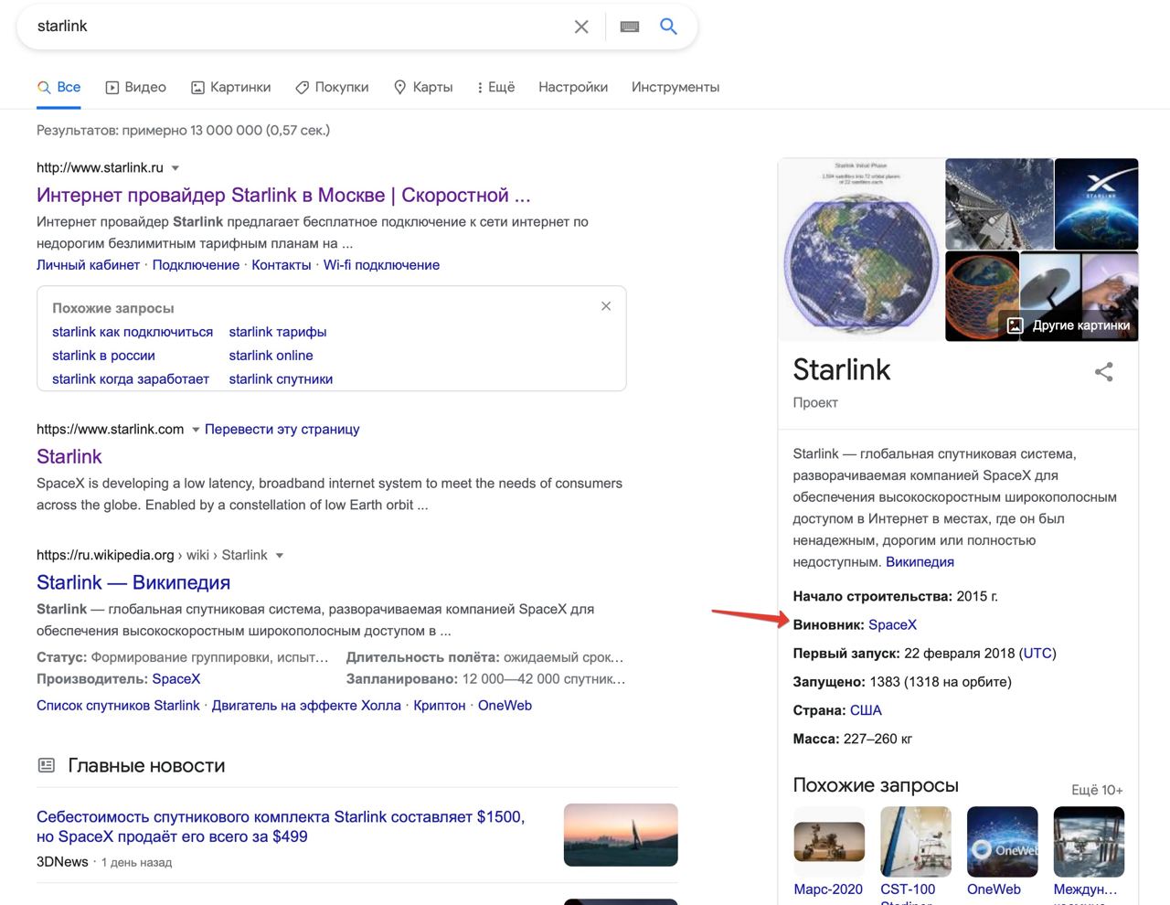Screen dimensions: 1170x905
Task: Click into the starlink search field
Action: click(297, 27)
